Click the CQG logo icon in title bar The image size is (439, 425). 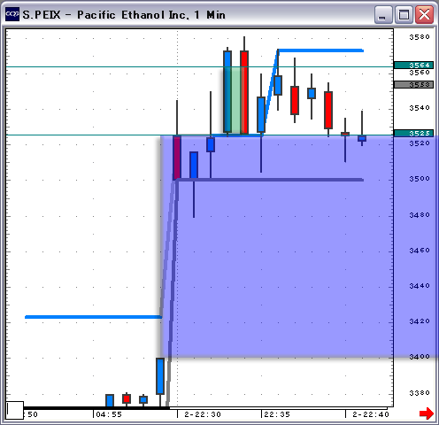[12, 14]
